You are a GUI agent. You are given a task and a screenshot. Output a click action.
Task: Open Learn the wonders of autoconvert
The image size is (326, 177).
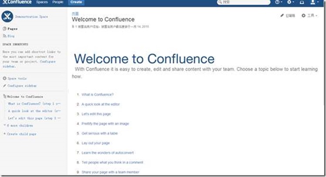point(108,153)
